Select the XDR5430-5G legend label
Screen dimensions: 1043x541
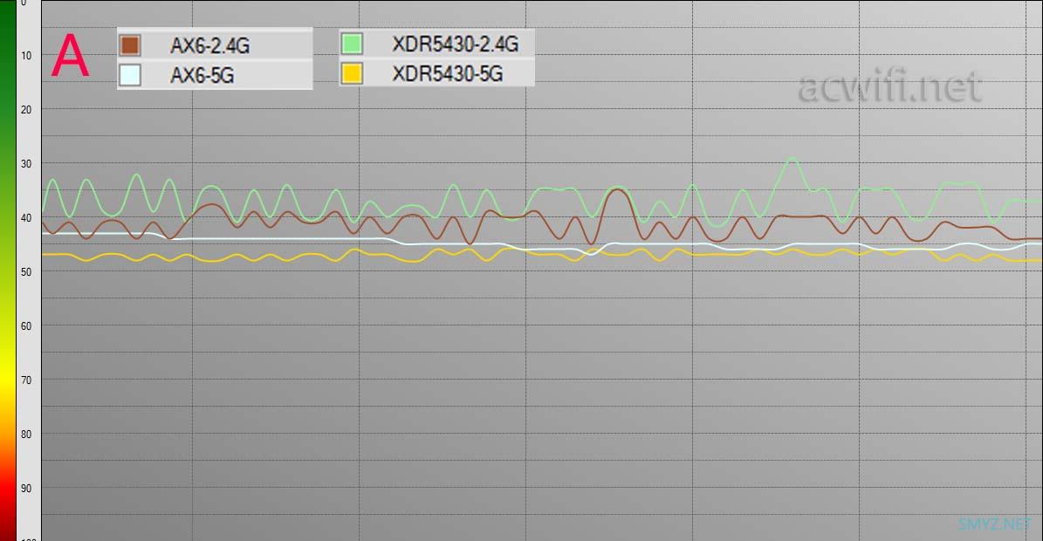(x=447, y=73)
